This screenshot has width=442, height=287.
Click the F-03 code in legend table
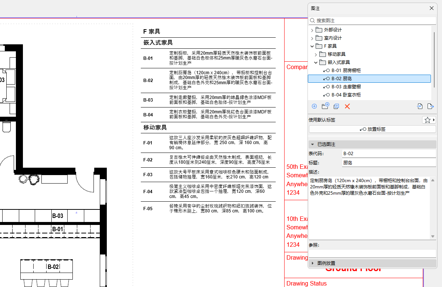[148, 175]
